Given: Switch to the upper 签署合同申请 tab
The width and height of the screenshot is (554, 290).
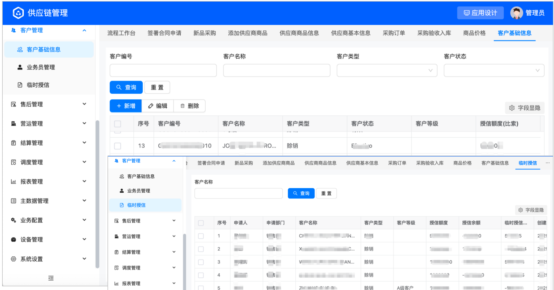Looking at the screenshot, I should [x=164, y=33].
